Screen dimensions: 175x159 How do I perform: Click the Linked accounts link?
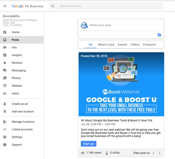pyautogui.click(x=22, y=129)
